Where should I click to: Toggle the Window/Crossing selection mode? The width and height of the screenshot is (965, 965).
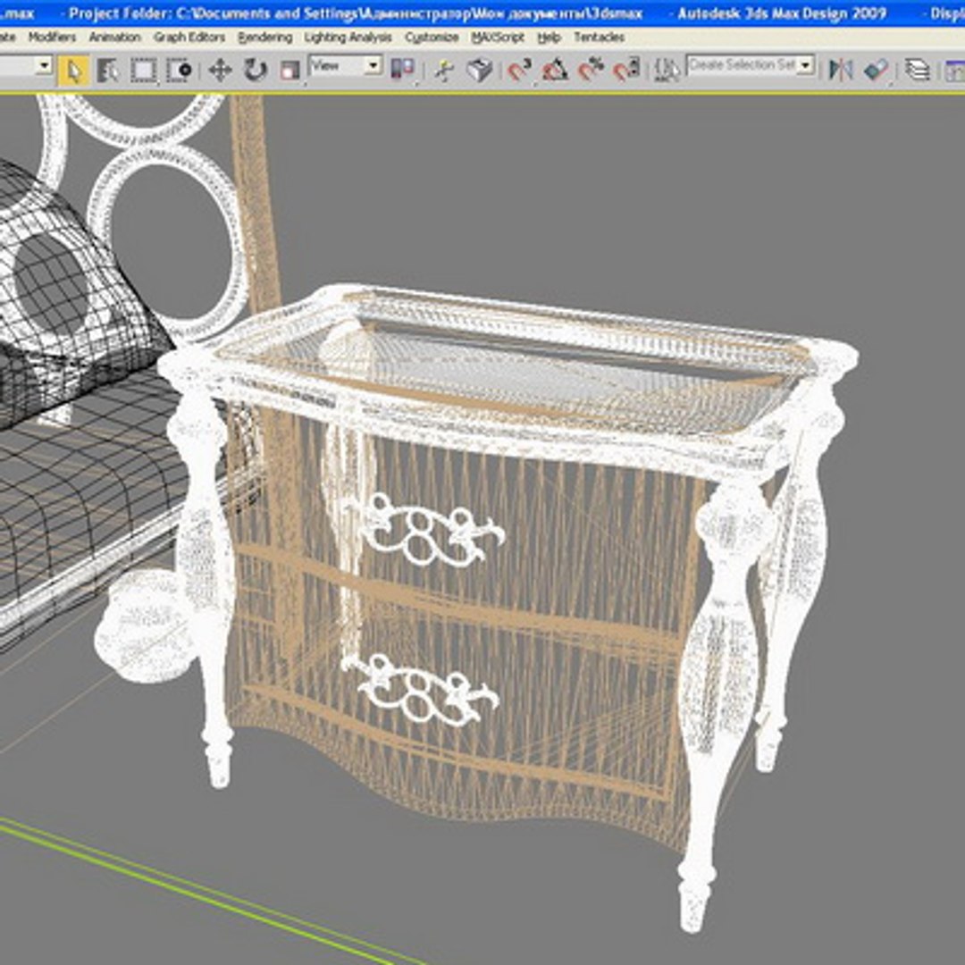click(x=180, y=71)
